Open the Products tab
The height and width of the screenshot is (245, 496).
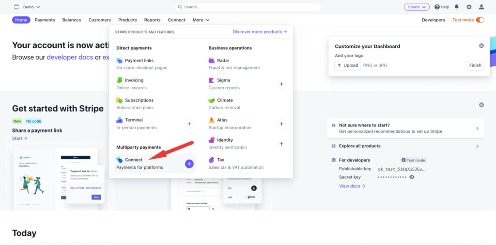tap(127, 20)
